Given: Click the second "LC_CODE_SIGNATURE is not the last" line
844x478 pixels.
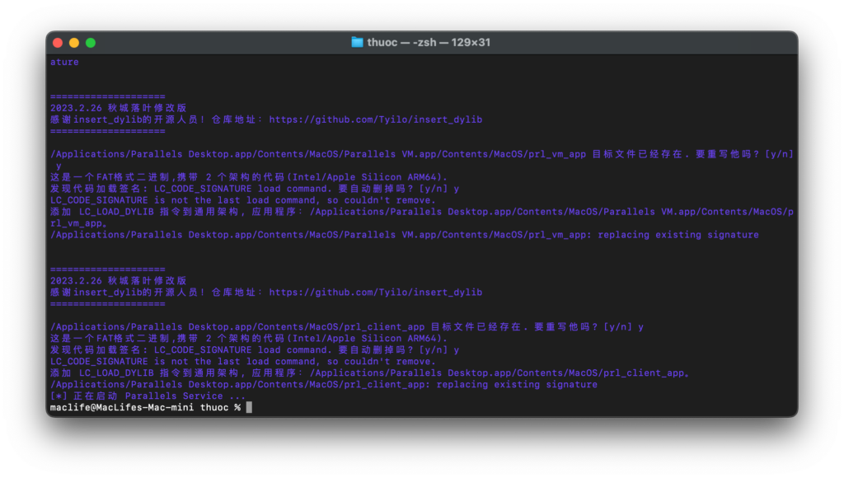Looking at the screenshot, I should coord(242,361).
